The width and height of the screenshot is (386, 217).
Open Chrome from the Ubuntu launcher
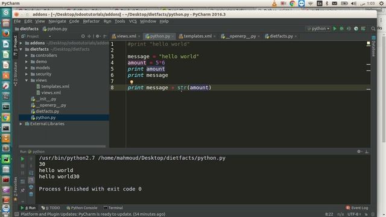6,118
